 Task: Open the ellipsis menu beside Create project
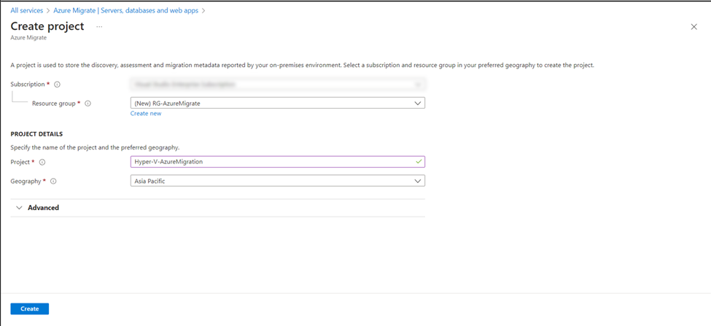click(99, 27)
